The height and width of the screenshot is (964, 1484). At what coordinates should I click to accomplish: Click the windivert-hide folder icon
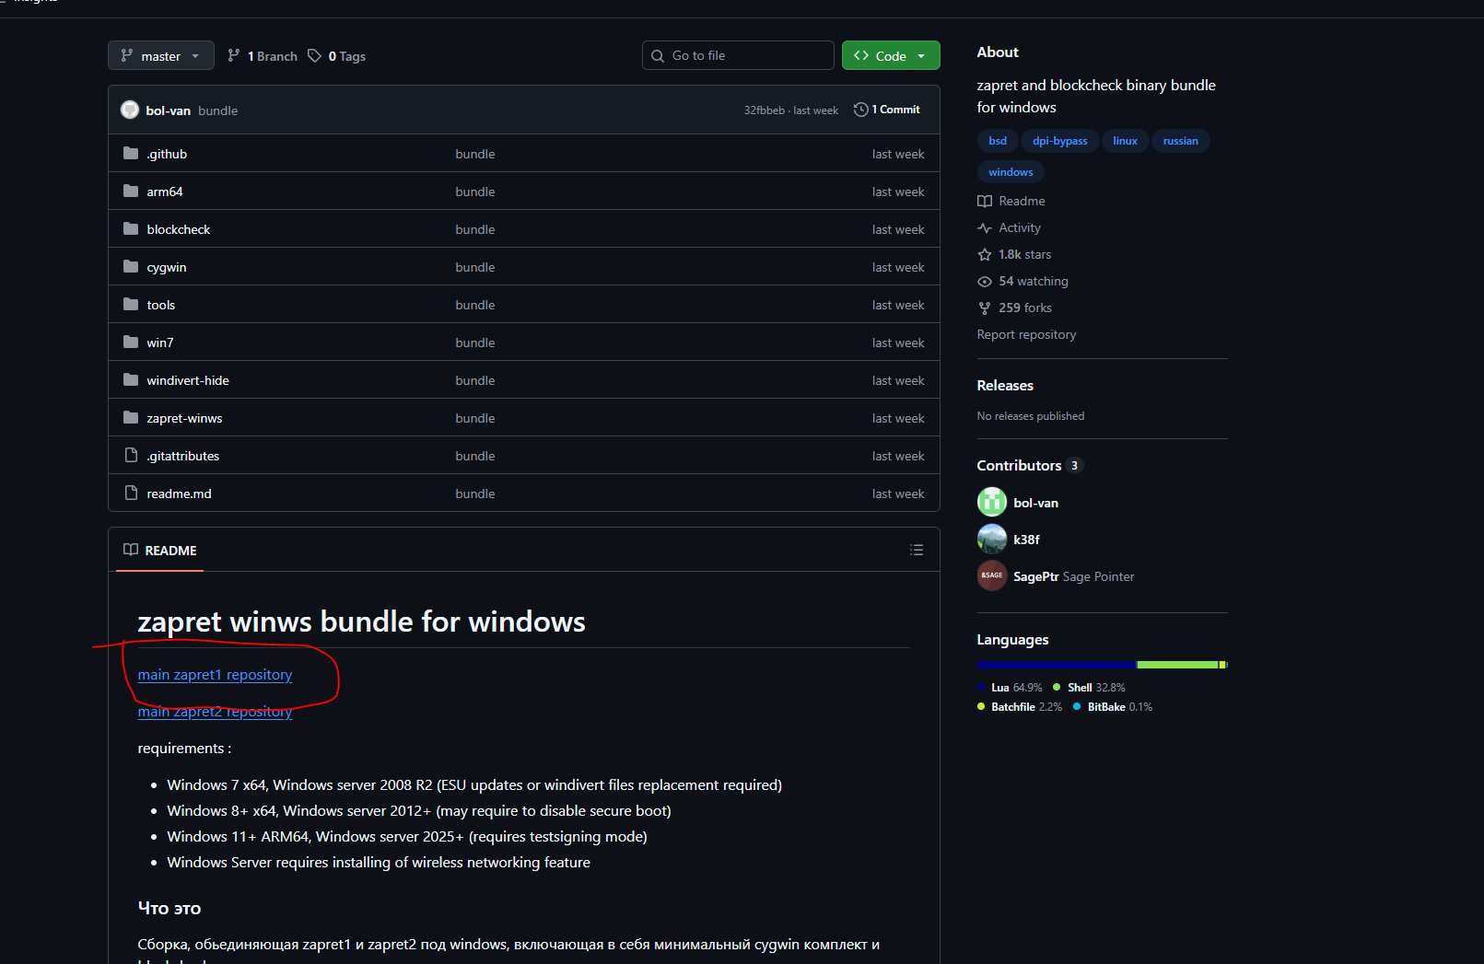point(131,380)
